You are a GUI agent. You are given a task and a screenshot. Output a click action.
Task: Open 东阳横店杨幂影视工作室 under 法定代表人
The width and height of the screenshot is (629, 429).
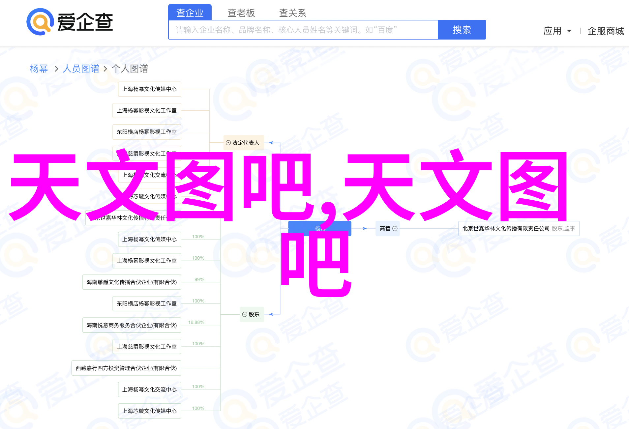[147, 132]
